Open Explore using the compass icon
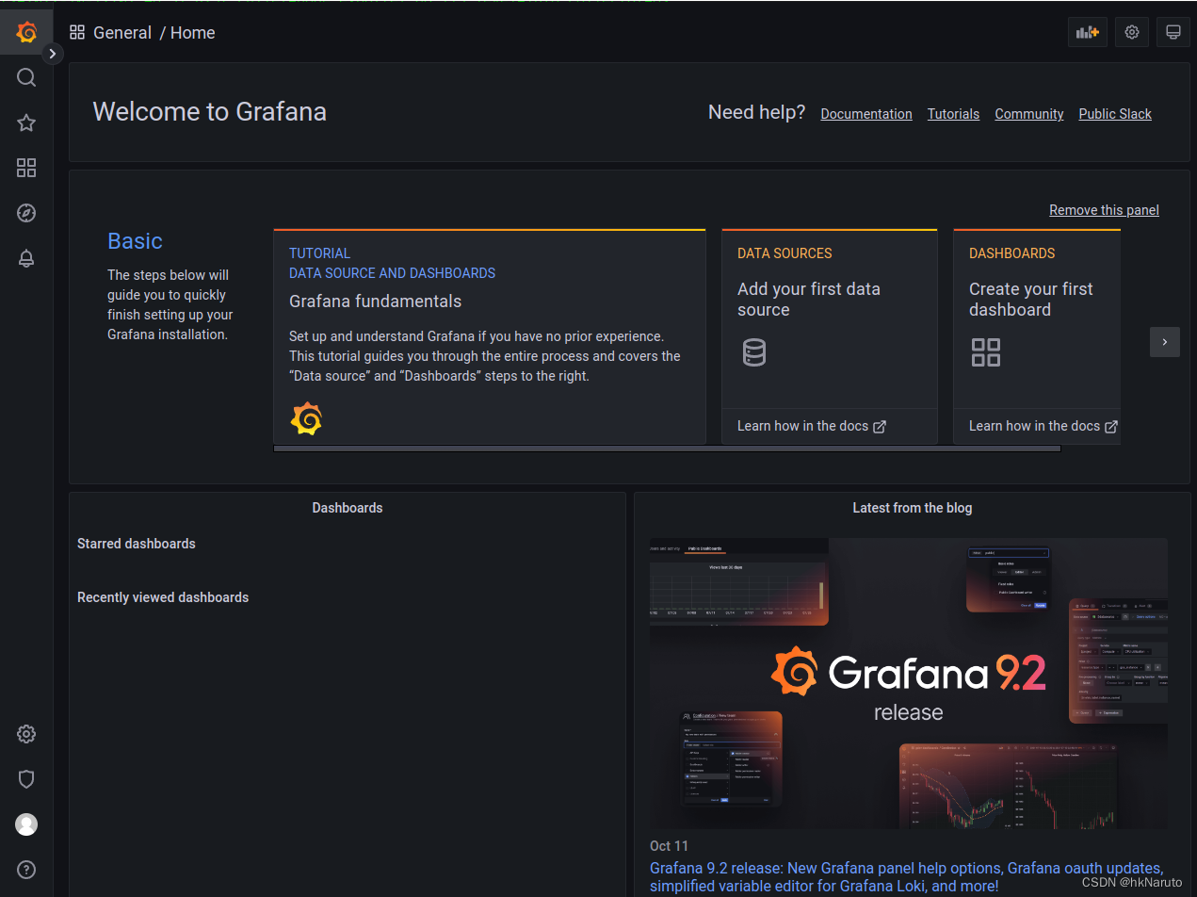 click(26, 213)
